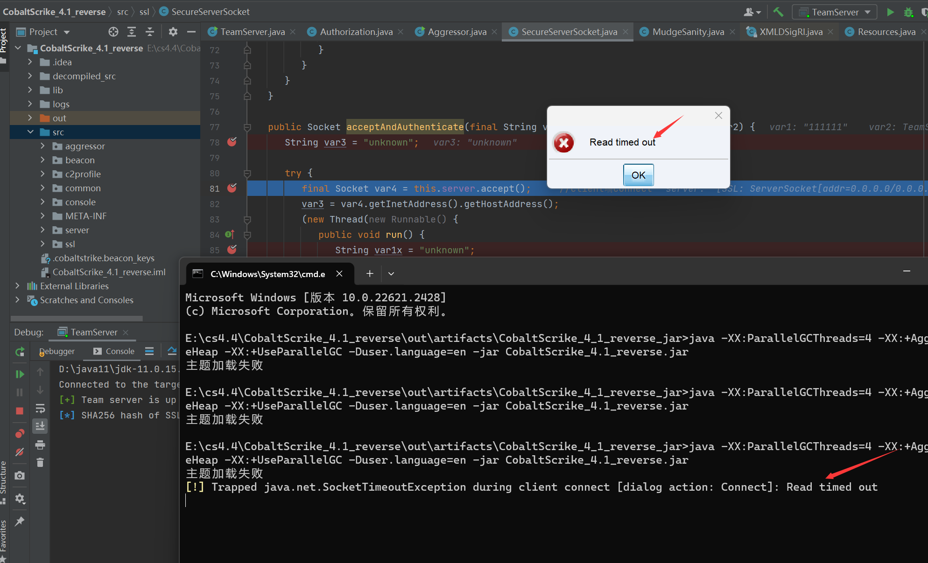Switch to the Aggressor.java editor tab
The height and width of the screenshot is (563, 928).
(457, 32)
